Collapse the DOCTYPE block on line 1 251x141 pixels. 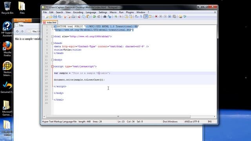tap(52, 27)
